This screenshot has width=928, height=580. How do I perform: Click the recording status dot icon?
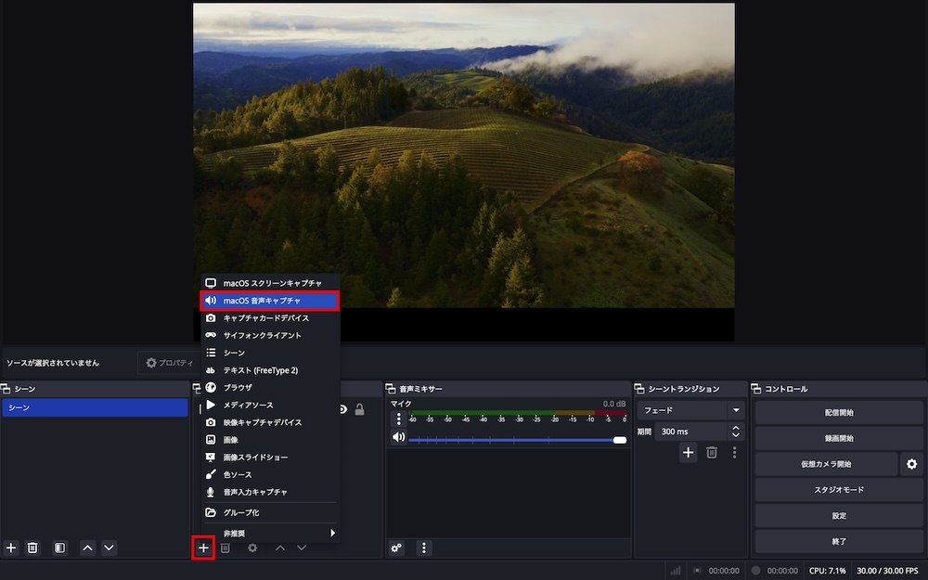coord(755,571)
